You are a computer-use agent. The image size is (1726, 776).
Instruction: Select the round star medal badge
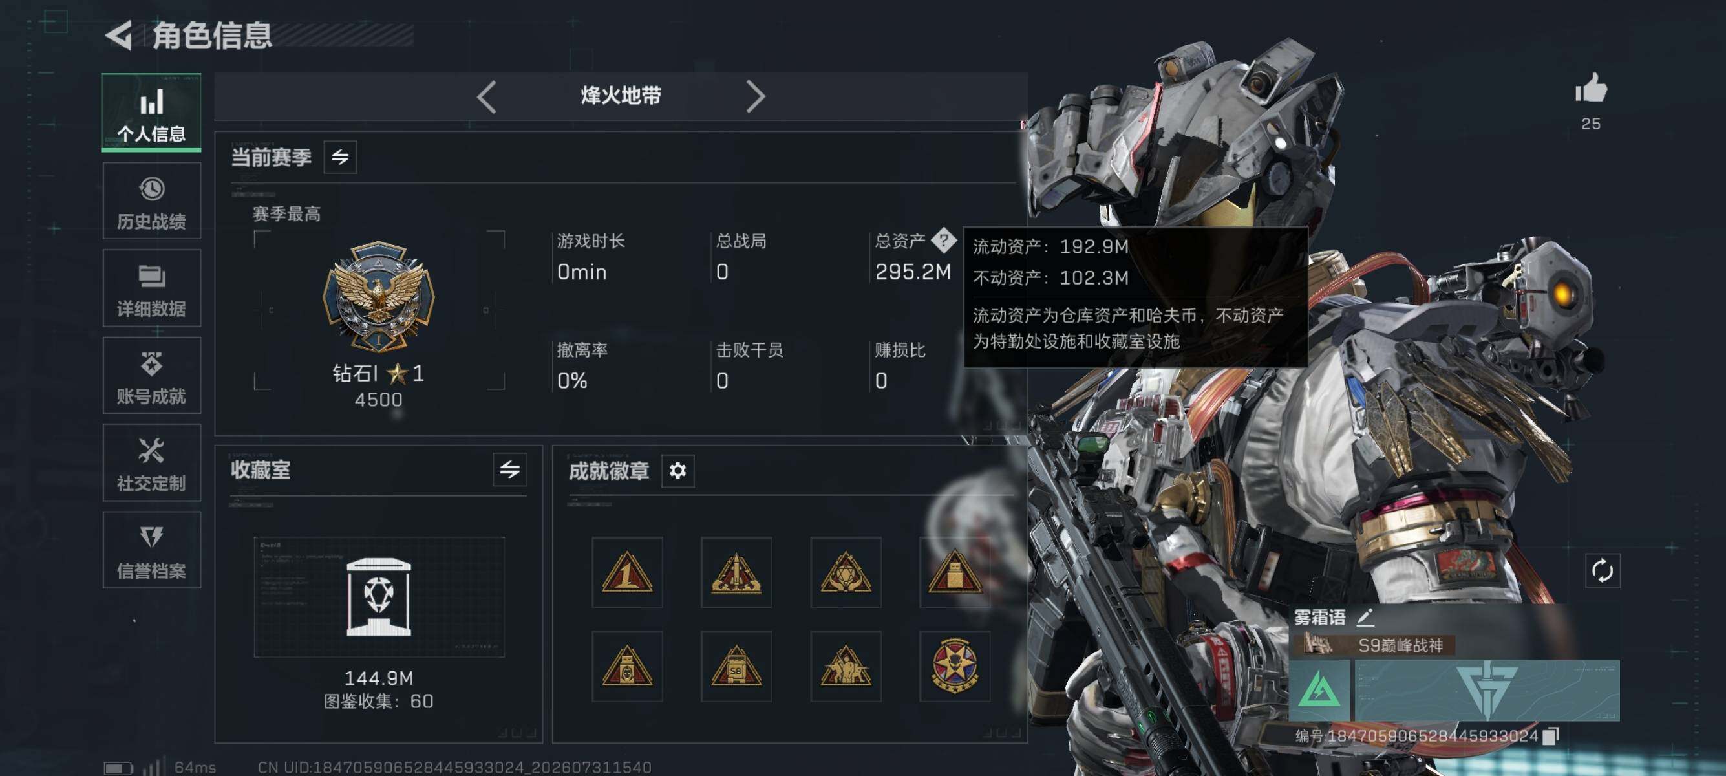point(954,666)
